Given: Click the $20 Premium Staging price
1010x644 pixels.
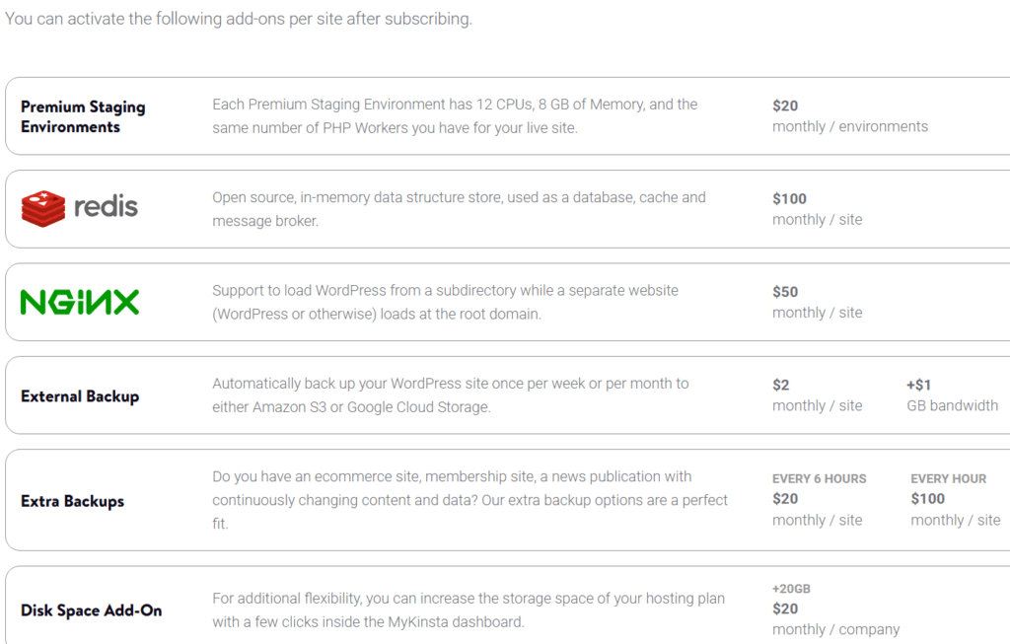Looking at the screenshot, I should [x=785, y=106].
